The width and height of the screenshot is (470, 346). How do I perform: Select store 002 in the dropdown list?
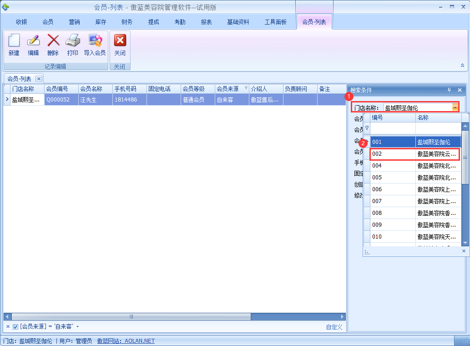click(x=415, y=154)
